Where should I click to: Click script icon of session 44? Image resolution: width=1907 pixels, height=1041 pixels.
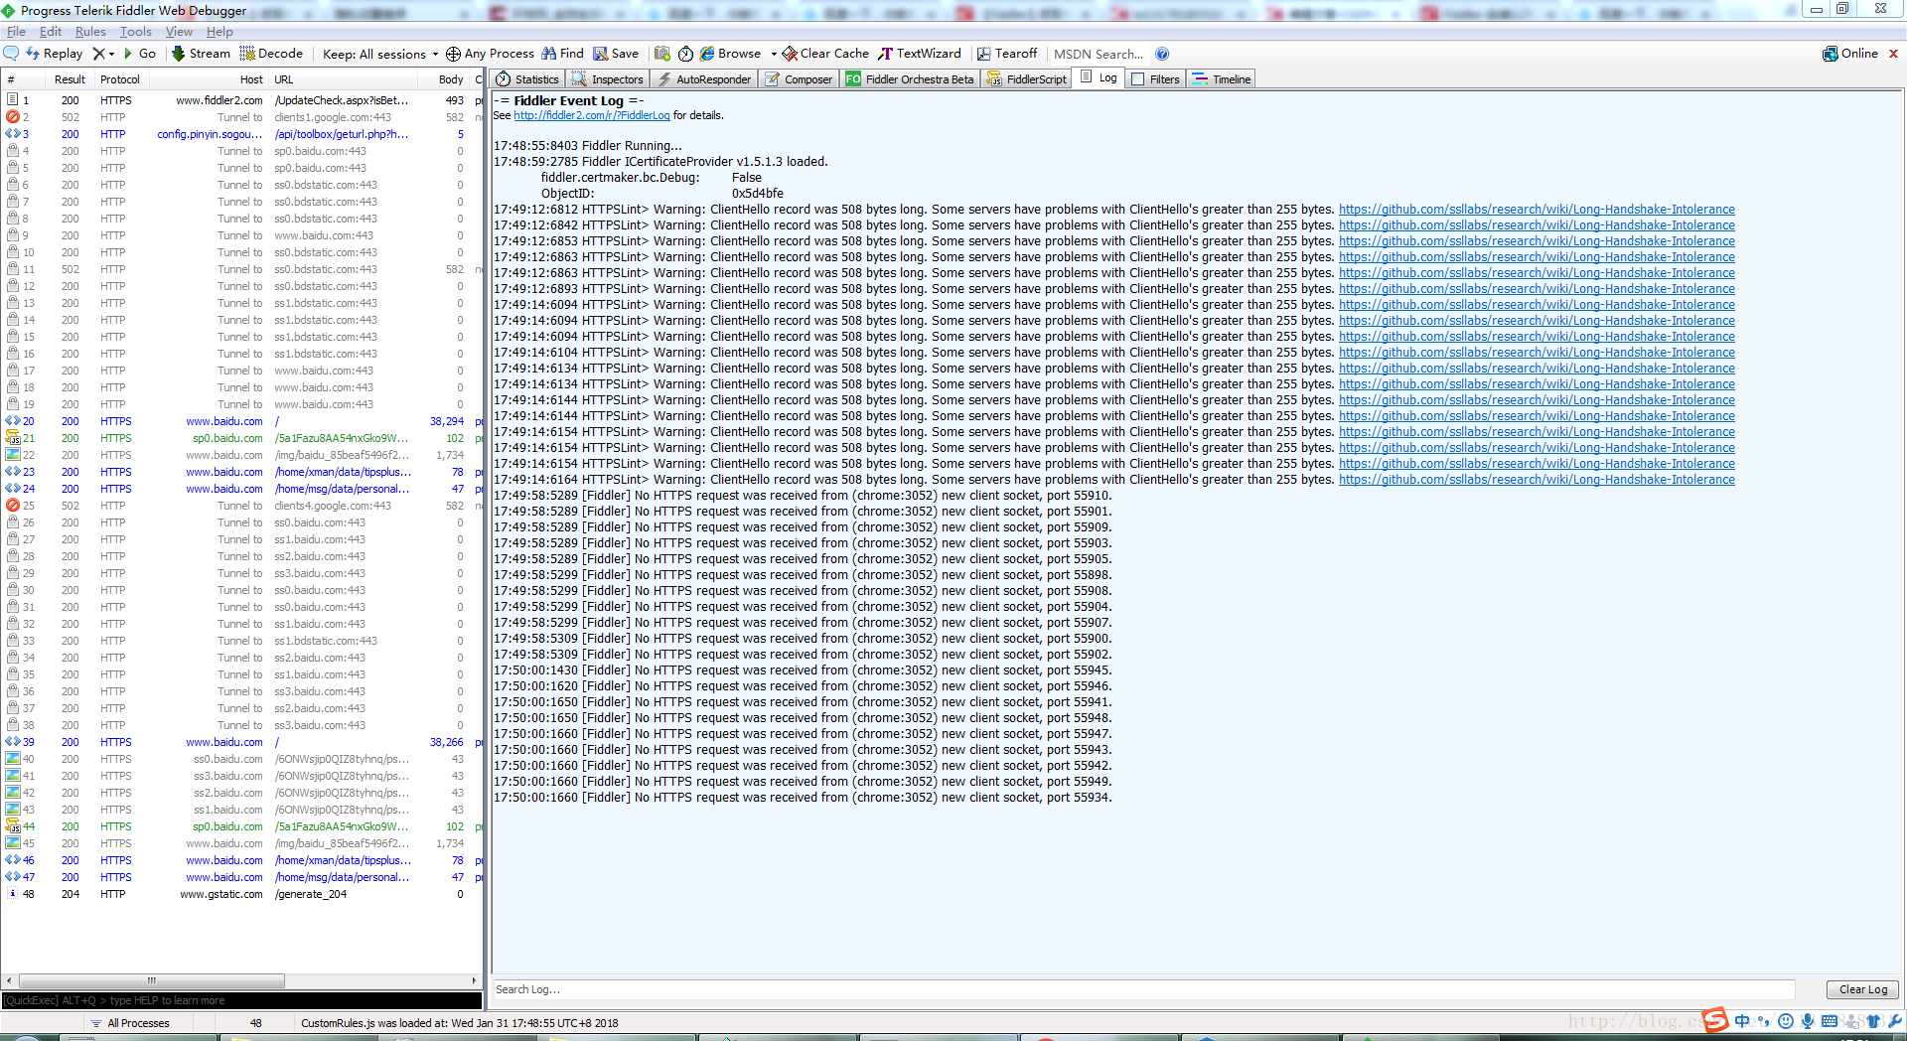point(13,826)
